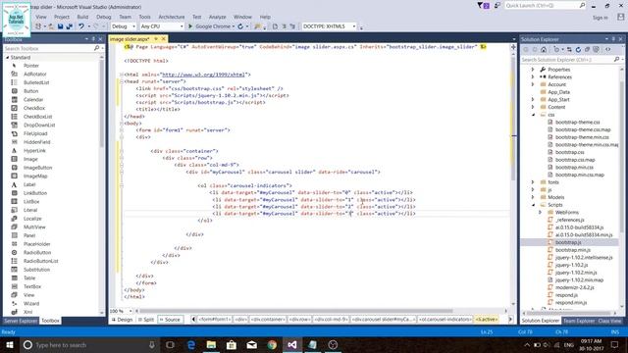Image resolution: width=628 pixels, height=353 pixels.
Task: Click the browser Refresh icon in toolbar
Action: pos(240,26)
